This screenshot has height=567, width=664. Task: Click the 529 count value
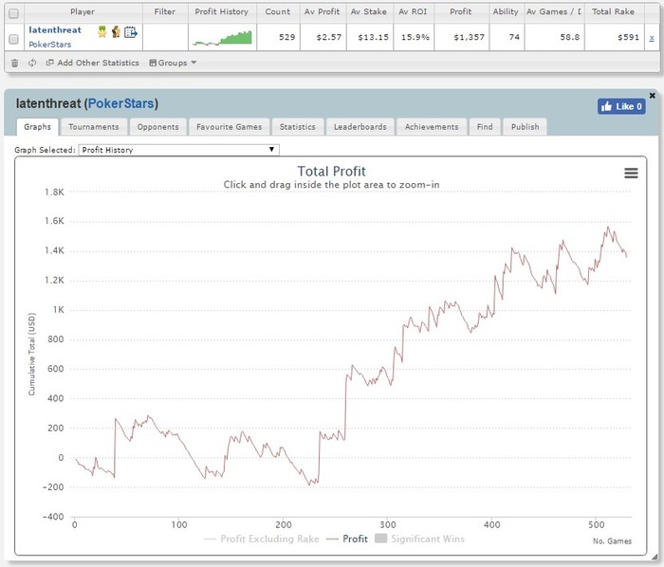coord(287,37)
